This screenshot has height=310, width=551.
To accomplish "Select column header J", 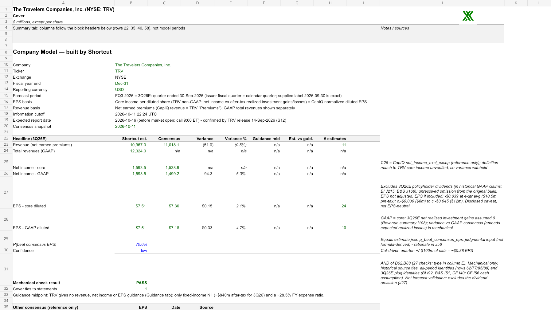I will 442,3.
